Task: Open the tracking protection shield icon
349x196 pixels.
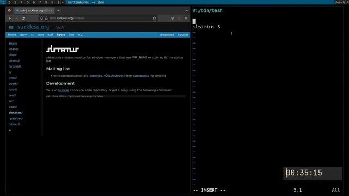Action: pyautogui.click(x=41, y=18)
